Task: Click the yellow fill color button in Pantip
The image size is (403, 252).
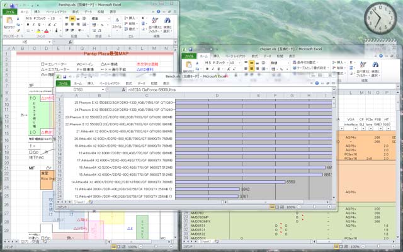Action: pos(38,31)
